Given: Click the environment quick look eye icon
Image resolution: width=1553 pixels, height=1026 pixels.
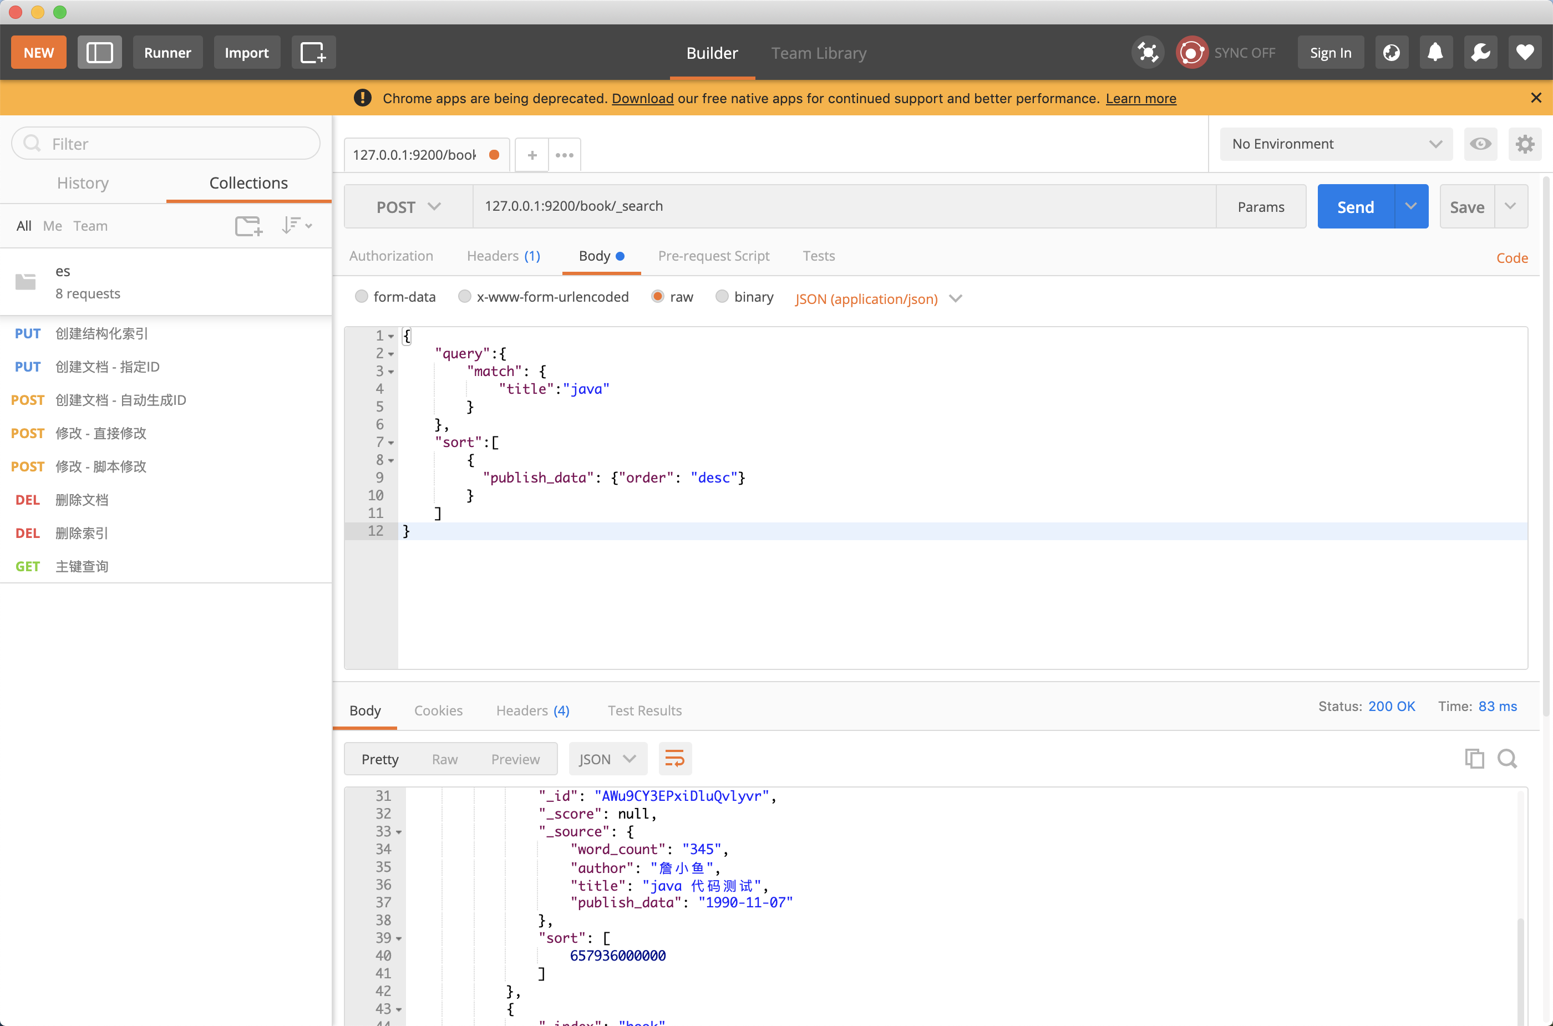Looking at the screenshot, I should pos(1480,144).
